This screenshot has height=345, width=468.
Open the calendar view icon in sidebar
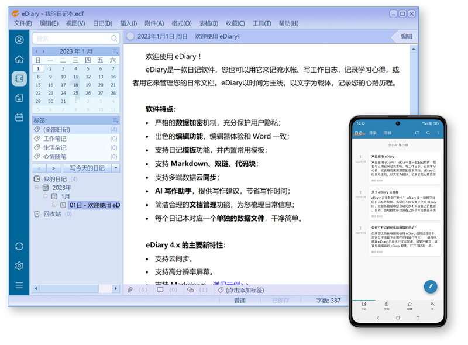(x=19, y=117)
